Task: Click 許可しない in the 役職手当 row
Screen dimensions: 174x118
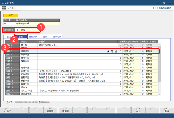Action: tap(131, 51)
